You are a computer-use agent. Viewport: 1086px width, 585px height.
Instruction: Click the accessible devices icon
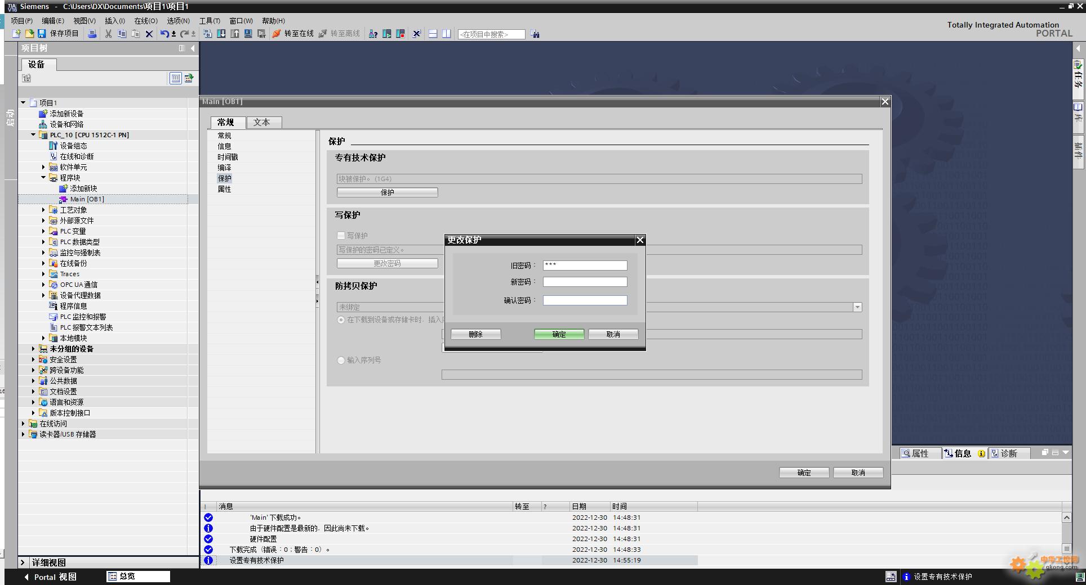tap(373, 34)
